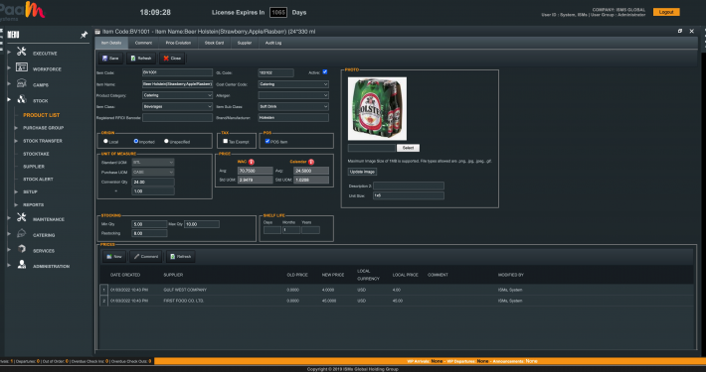This screenshot has width=706, height=372.
Task: Click Select to choose a photo file
Action: 408,148
